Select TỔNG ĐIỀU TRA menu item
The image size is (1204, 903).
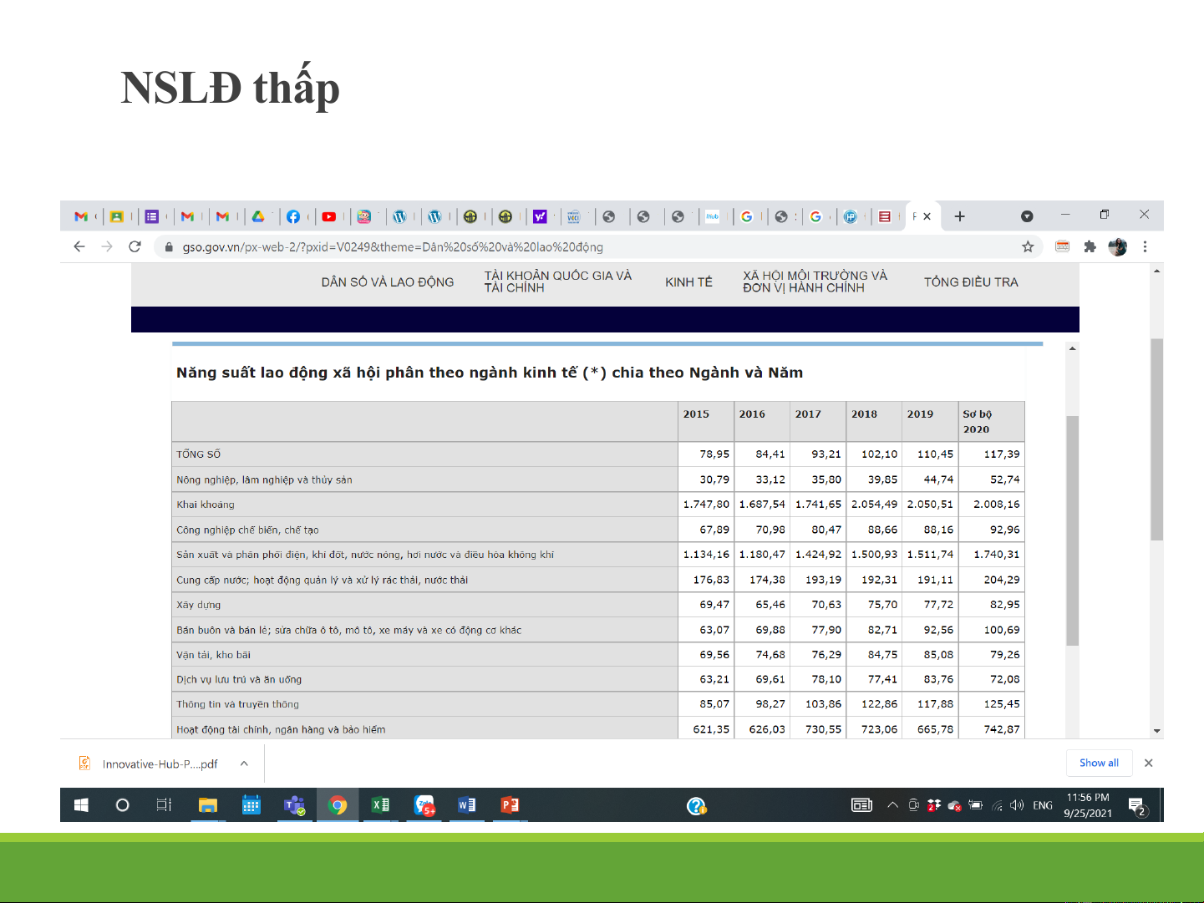(x=971, y=282)
